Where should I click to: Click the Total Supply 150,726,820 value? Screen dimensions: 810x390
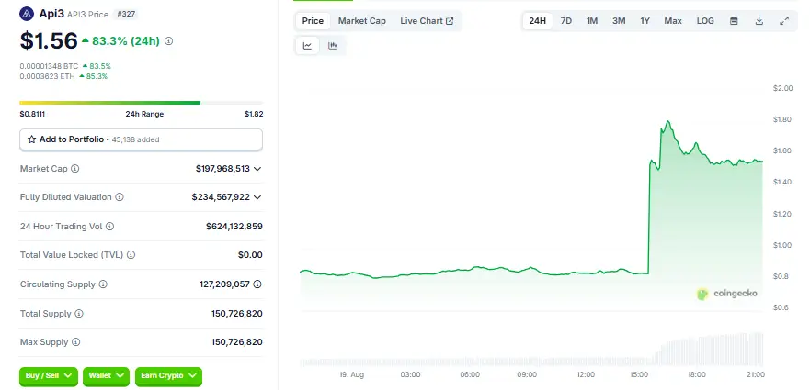pyautogui.click(x=236, y=314)
